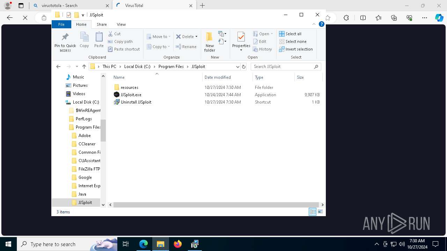
Task: Click the Rename button
Action: point(186,47)
